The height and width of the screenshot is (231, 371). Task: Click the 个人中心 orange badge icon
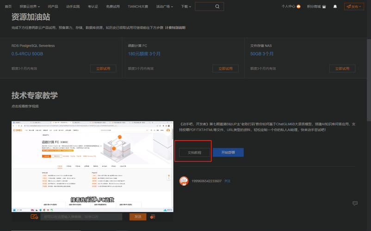(298, 6)
